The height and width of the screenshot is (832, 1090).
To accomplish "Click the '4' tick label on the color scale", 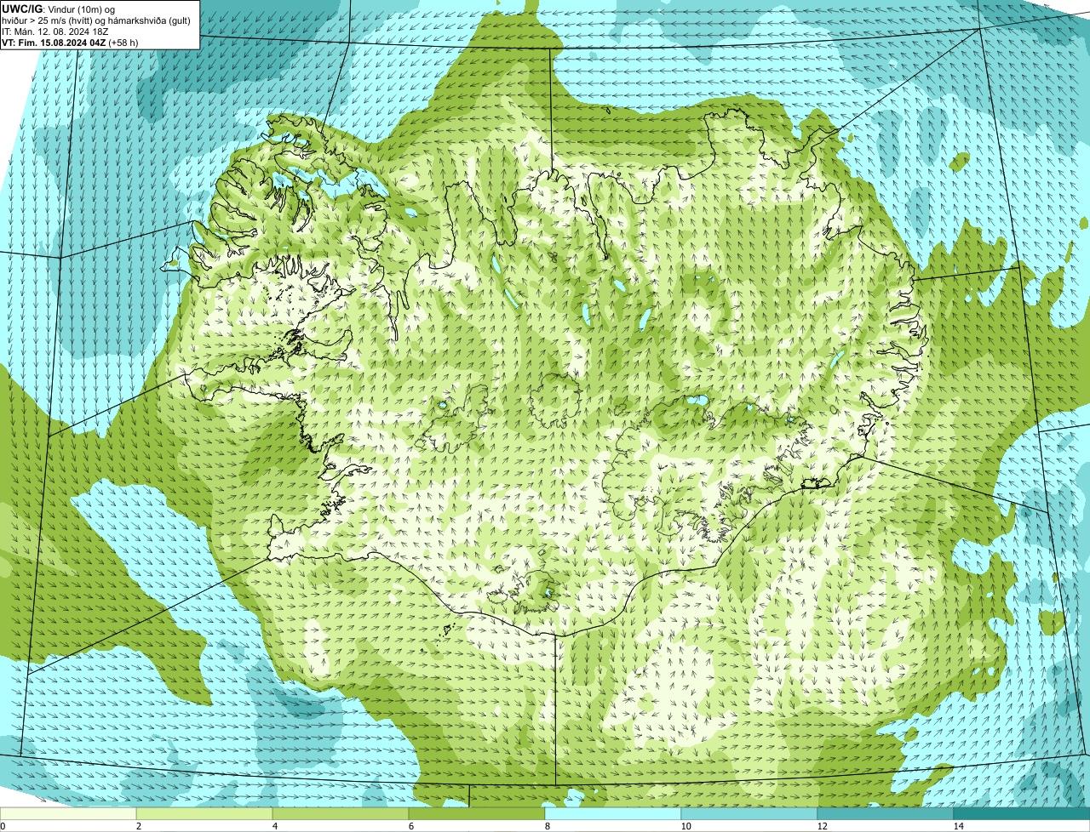I will [274, 826].
